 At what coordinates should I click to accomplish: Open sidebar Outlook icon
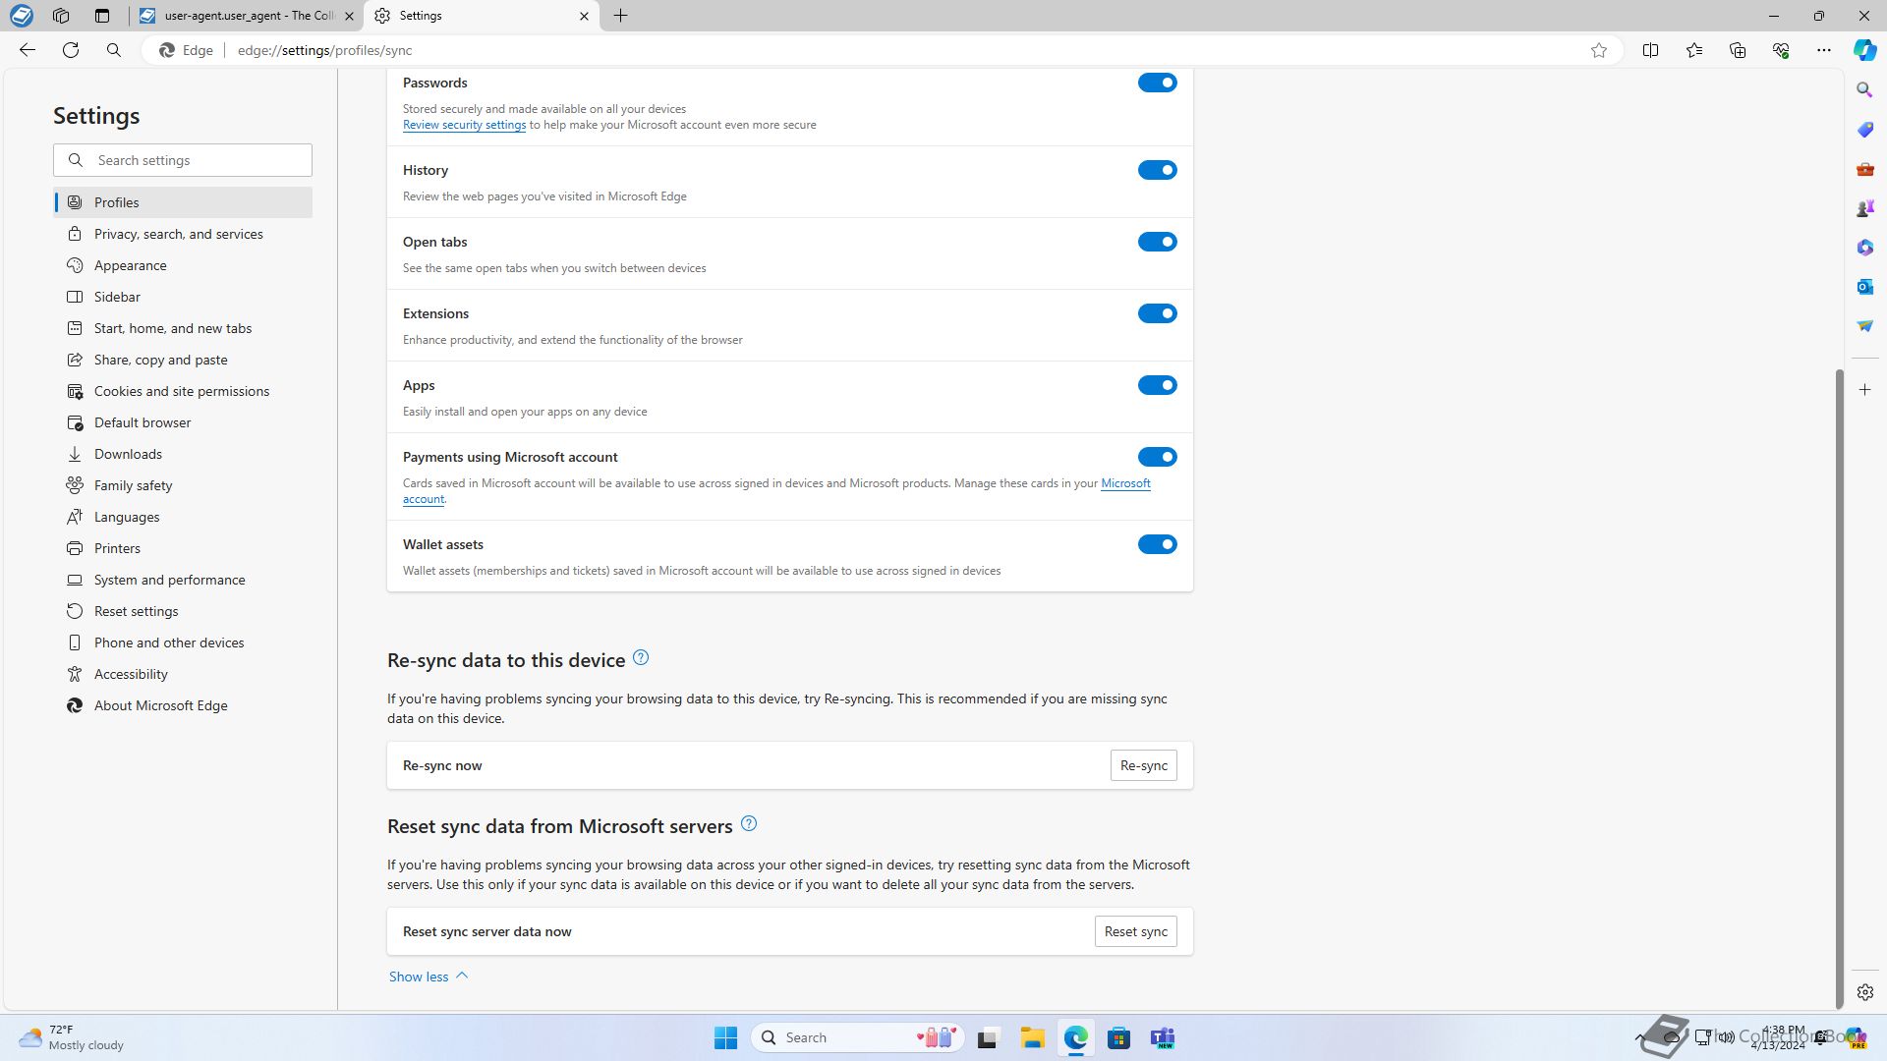(x=1864, y=287)
